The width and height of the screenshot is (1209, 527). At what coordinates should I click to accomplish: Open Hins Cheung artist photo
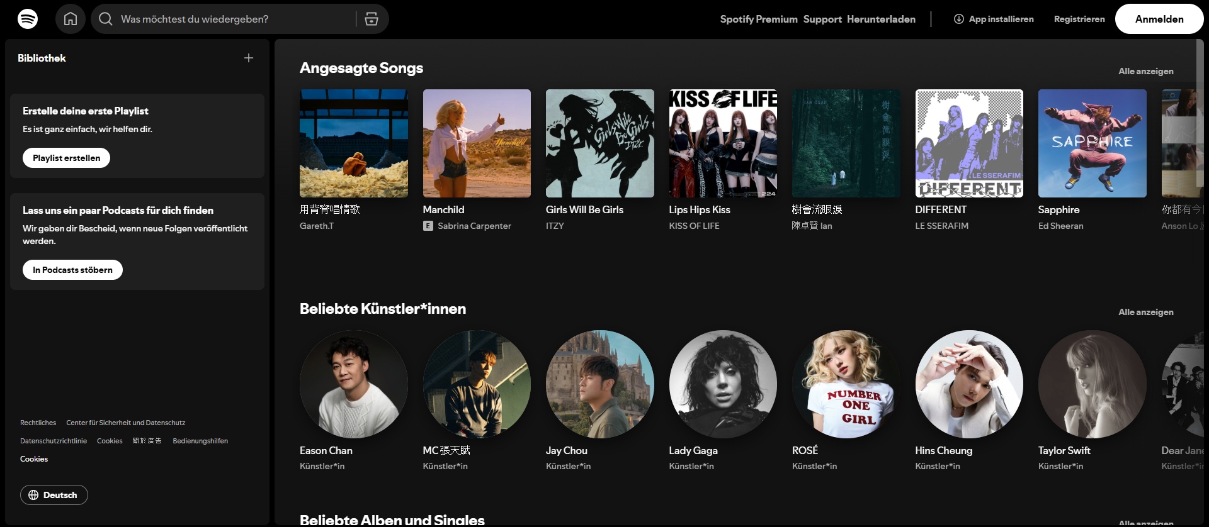[969, 384]
